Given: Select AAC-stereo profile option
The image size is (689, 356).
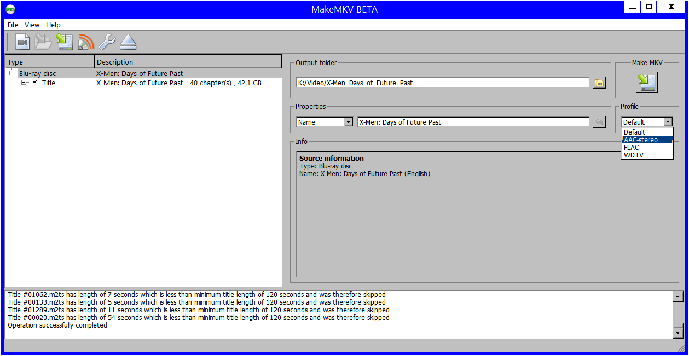Looking at the screenshot, I should [x=647, y=139].
